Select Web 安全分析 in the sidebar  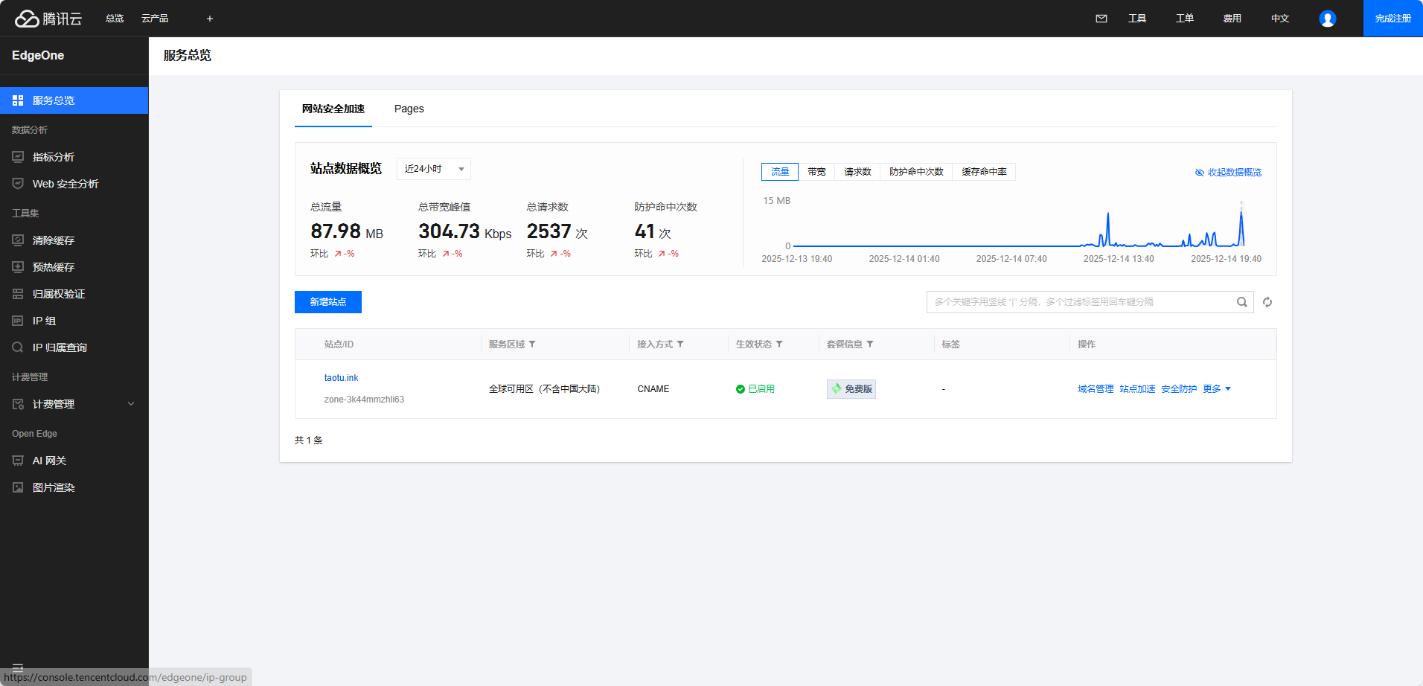coord(65,183)
